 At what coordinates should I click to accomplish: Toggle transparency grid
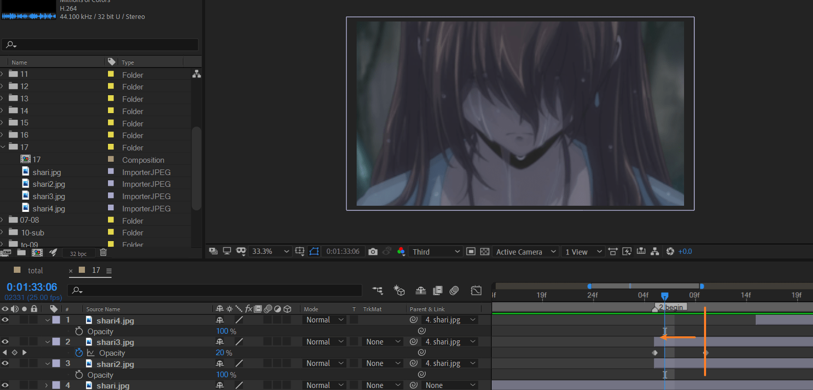[485, 251]
